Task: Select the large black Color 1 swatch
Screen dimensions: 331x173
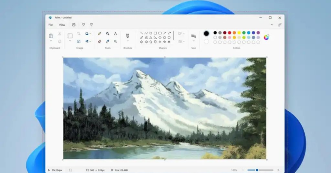Action: point(206,33)
